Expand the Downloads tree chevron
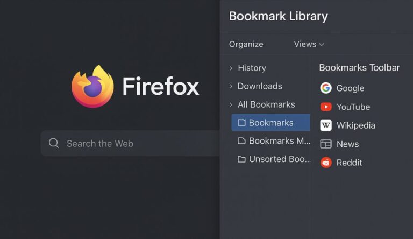This screenshot has height=239, width=413. (x=231, y=86)
